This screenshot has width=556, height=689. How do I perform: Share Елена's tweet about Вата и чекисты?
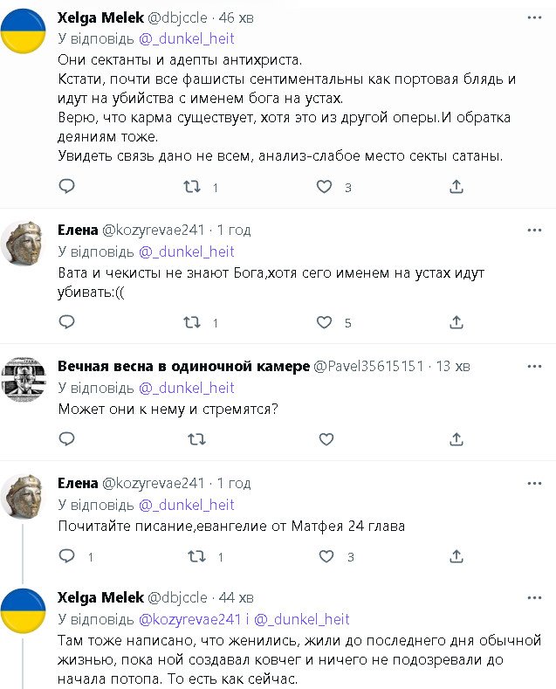click(456, 322)
